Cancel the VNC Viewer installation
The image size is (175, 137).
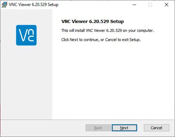[x=157, y=128]
